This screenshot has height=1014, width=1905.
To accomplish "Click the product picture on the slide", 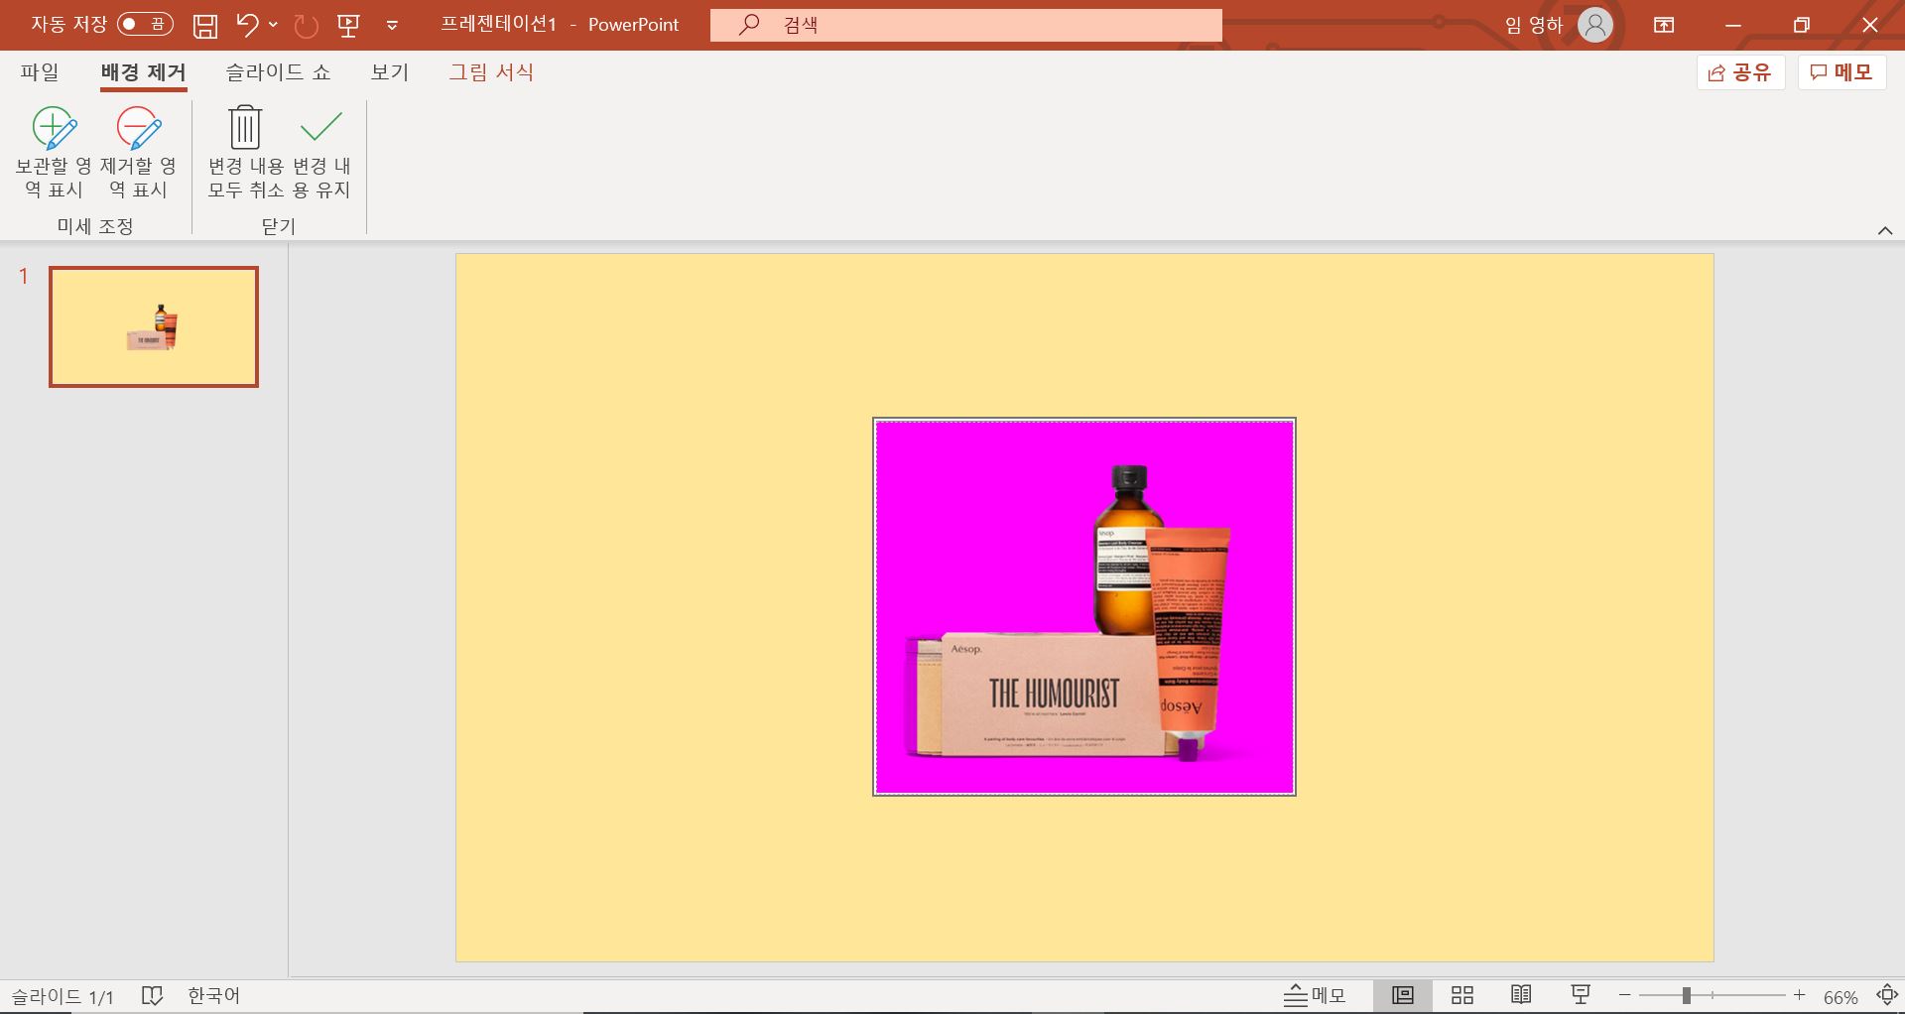I will point(1084,607).
